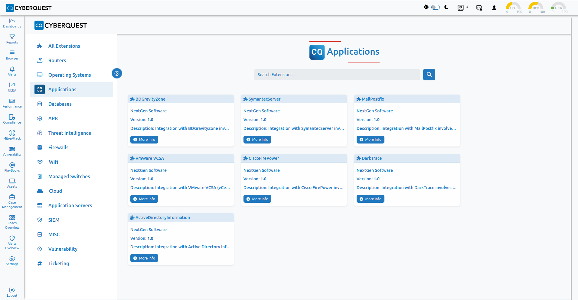
Task: Open Dashboards in left sidebar
Action: [12, 23]
